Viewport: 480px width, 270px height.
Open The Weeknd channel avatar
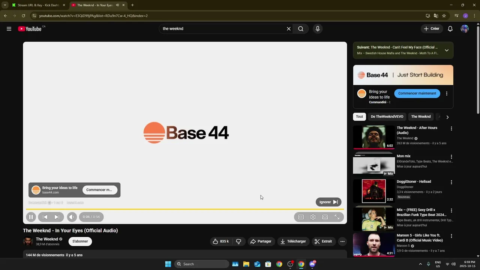click(28, 241)
